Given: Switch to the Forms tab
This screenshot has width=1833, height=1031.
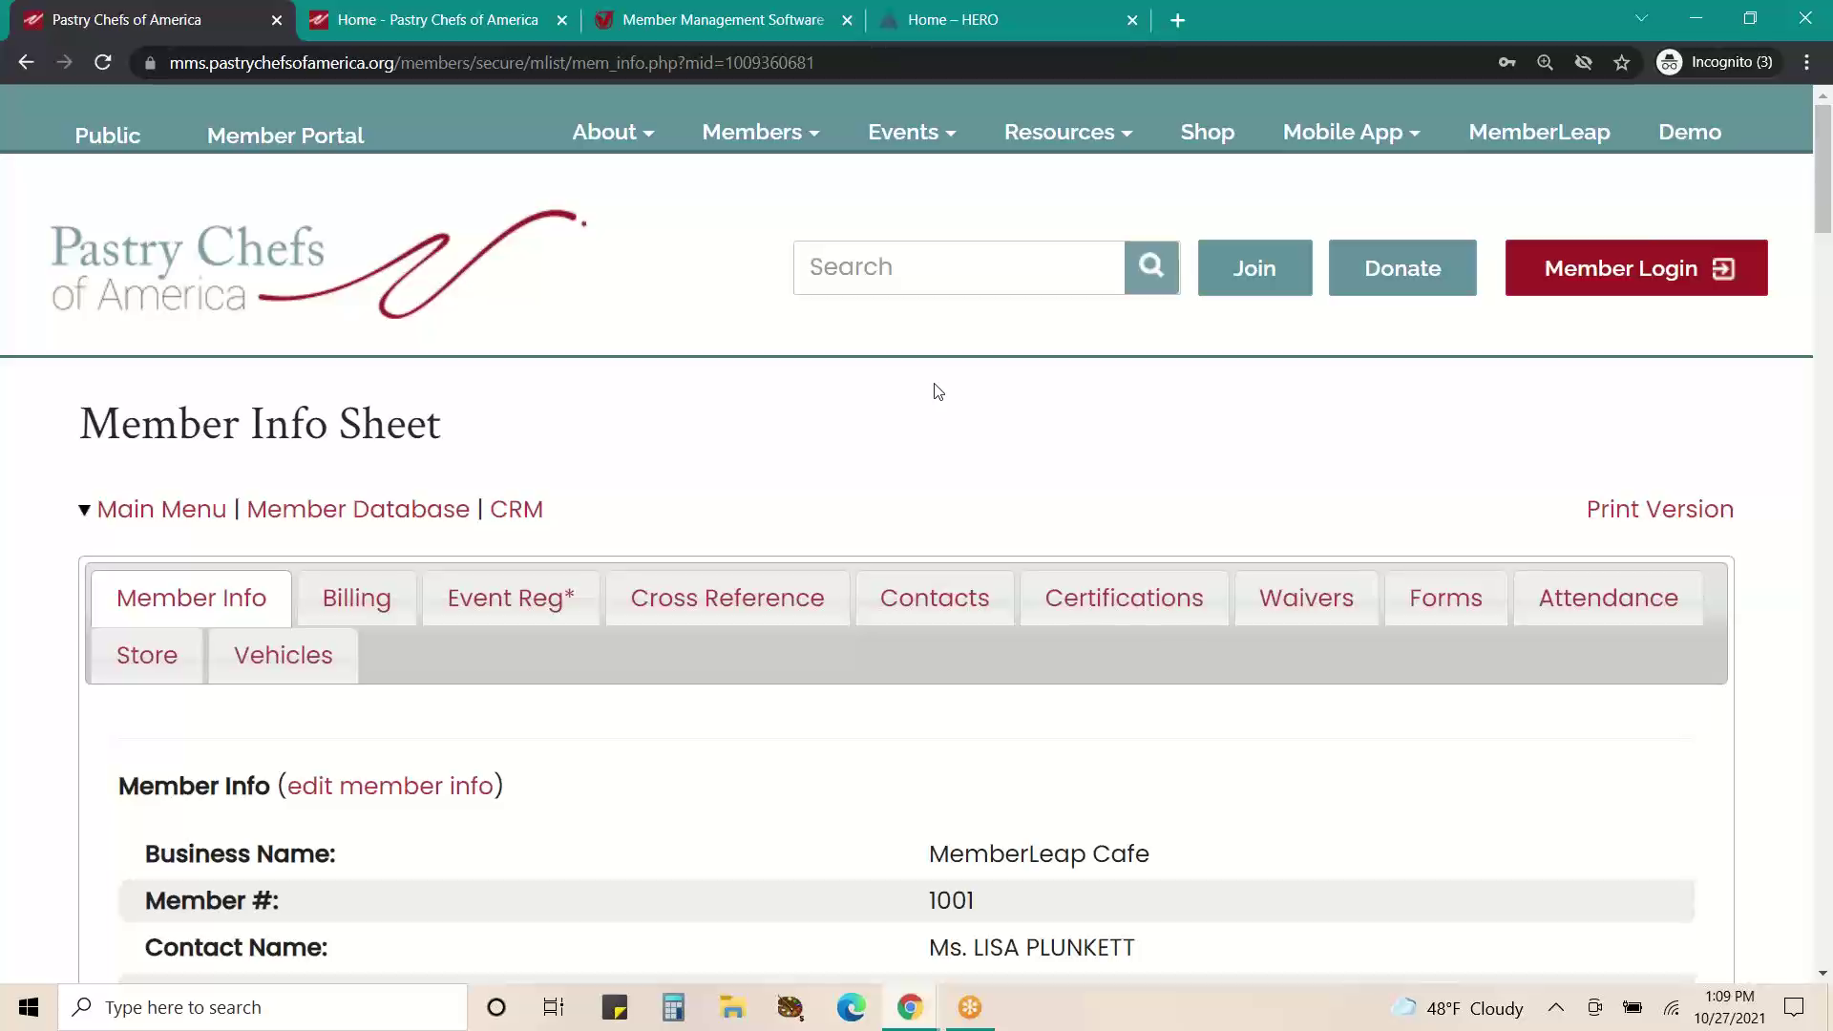Looking at the screenshot, I should [1445, 599].
